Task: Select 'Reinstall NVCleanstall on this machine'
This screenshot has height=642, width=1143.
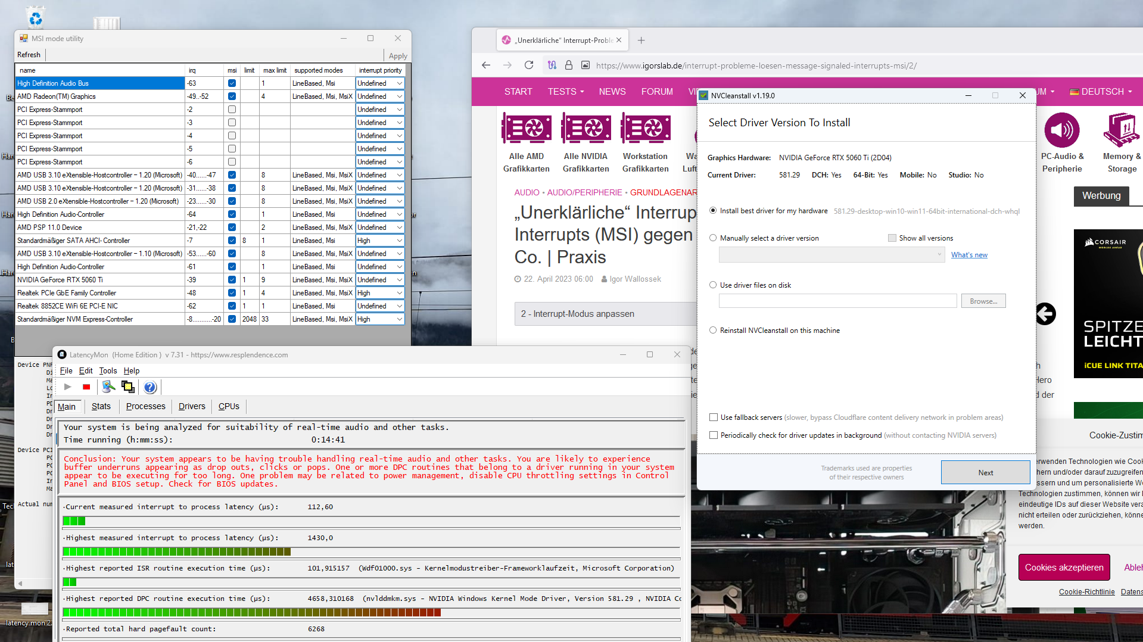Action: [x=713, y=331]
